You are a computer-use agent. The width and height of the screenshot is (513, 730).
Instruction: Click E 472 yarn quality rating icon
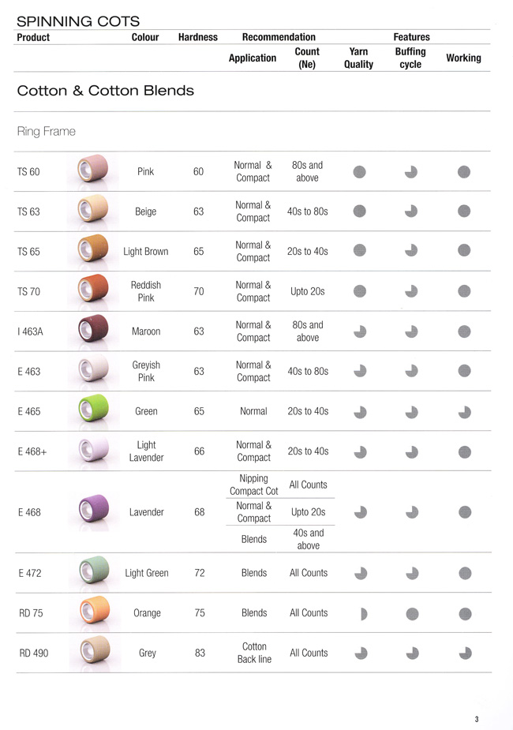click(361, 573)
